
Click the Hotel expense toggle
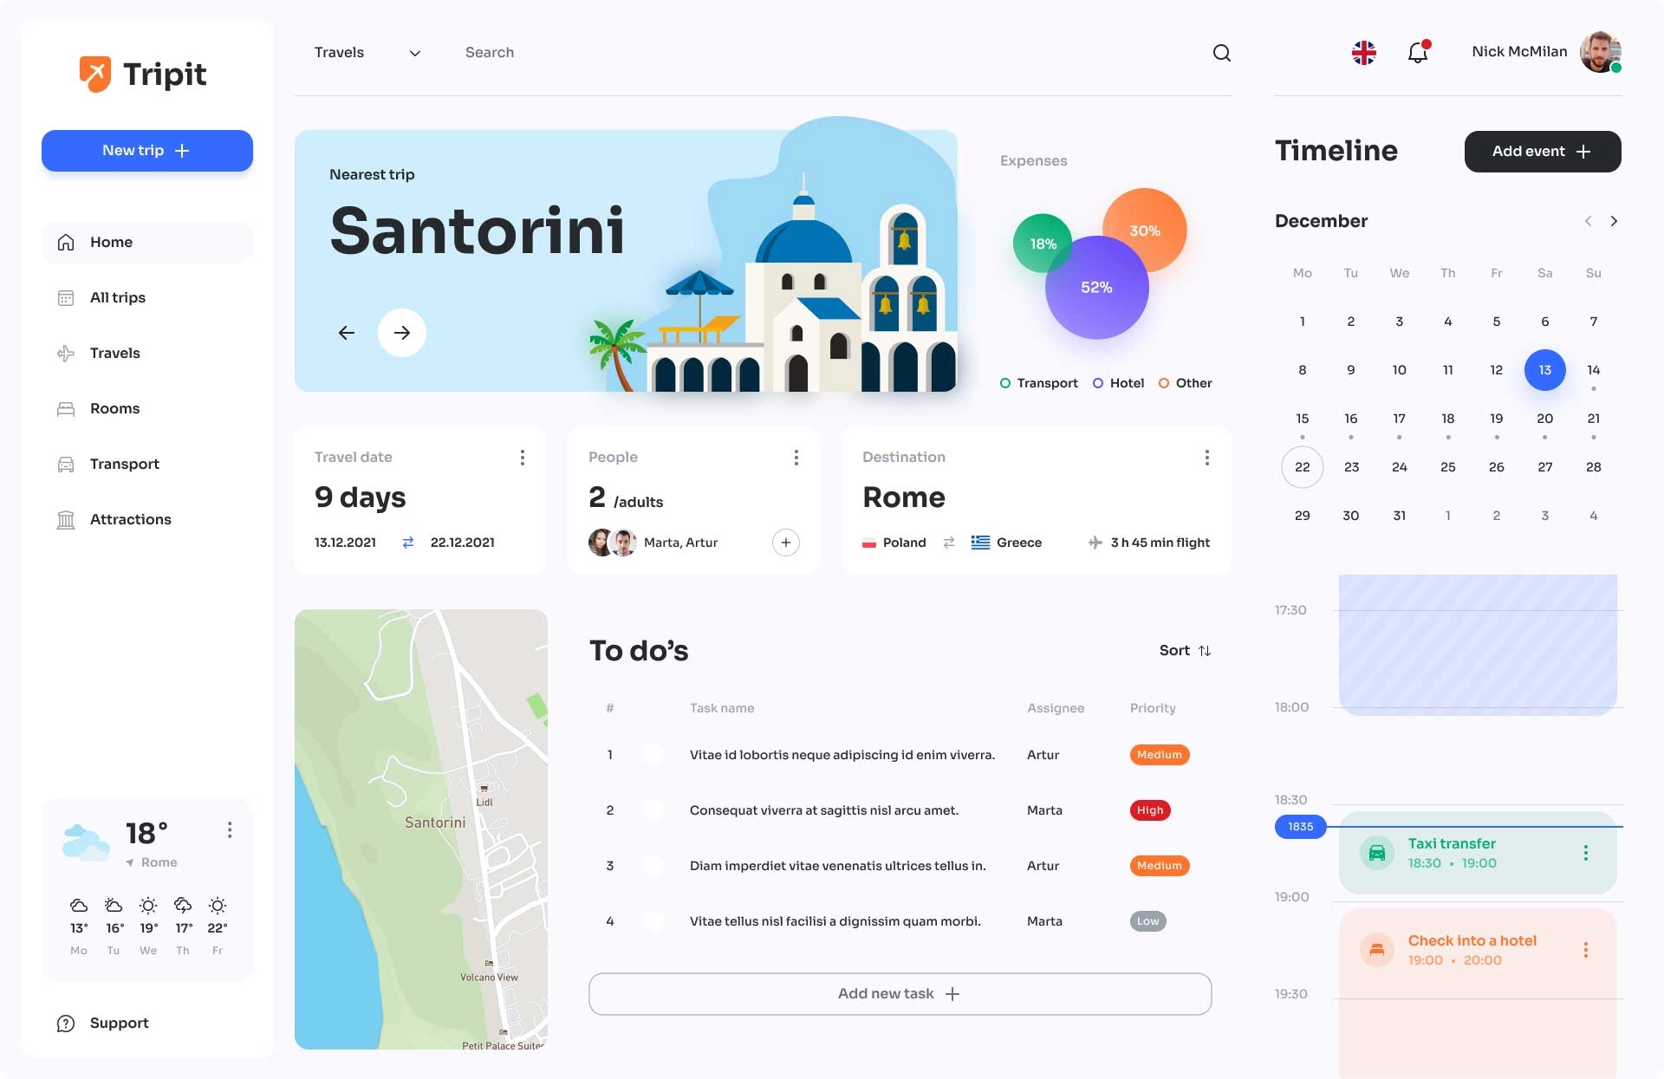pyautogui.click(x=1097, y=382)
